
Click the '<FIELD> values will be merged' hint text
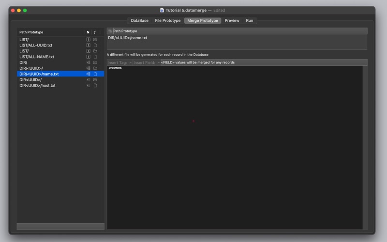point(198,62)
